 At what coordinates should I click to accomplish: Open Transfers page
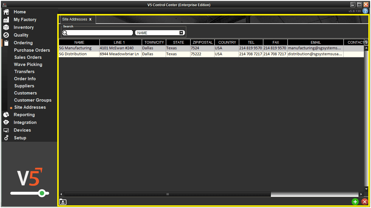(x=24, y=72)
